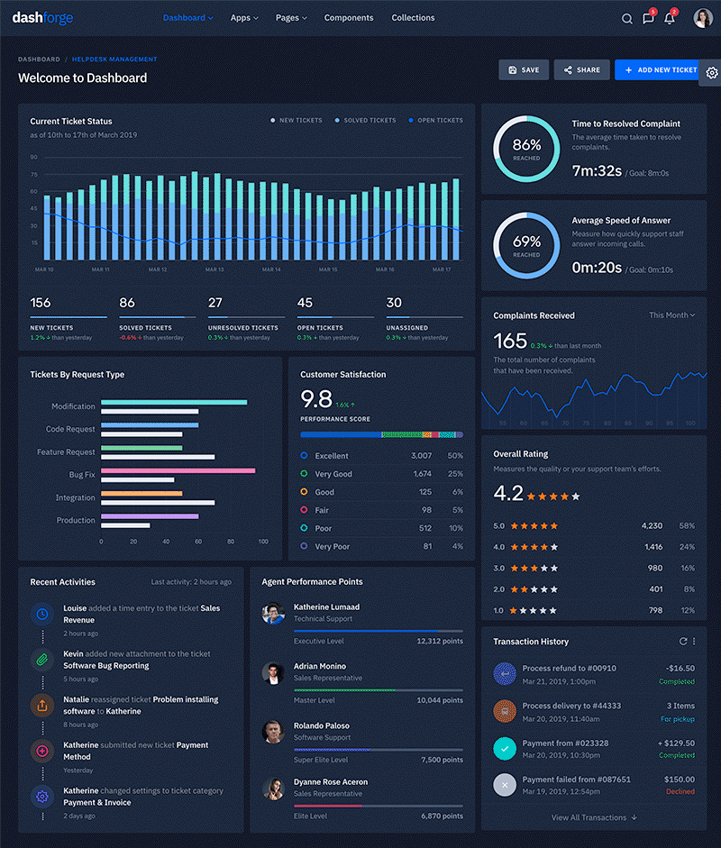Image resolution: width=721 pixels, height=848 pixels.
Task: Click the clock icon beside Louise's activity
Action: pyautogui.click(x=41, y=614)
